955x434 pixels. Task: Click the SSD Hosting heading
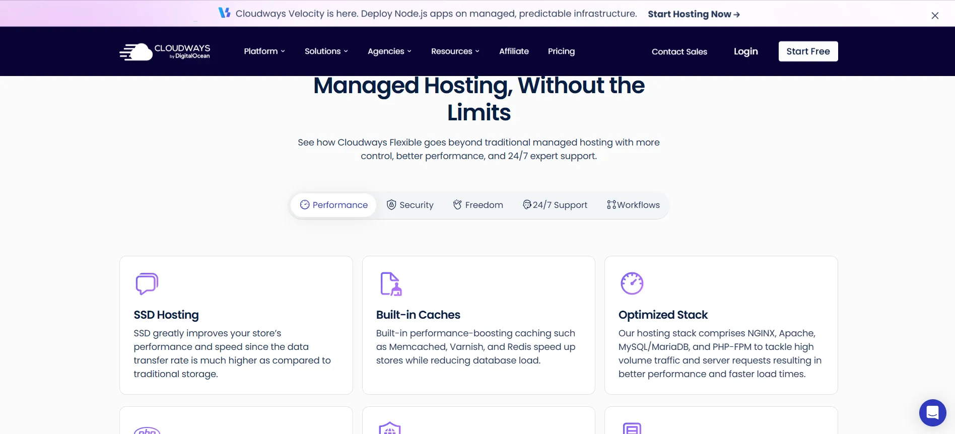click(x=166, y=315)
